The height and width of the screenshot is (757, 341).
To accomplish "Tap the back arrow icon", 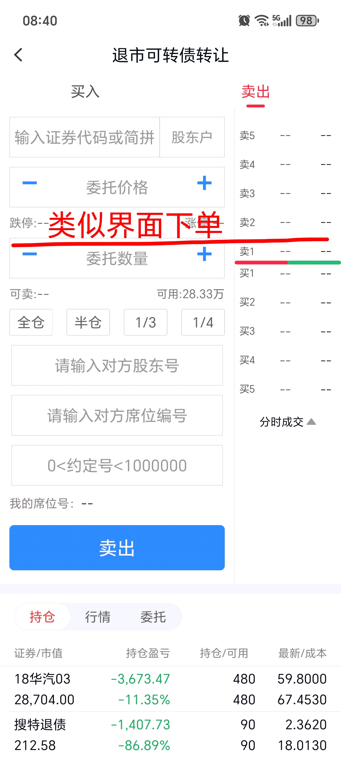I will [18, 55].
